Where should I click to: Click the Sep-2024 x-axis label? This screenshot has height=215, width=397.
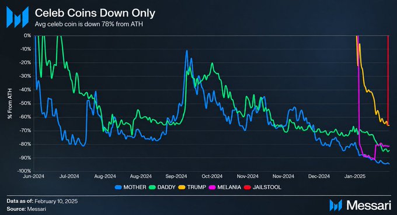click(176, 177)
